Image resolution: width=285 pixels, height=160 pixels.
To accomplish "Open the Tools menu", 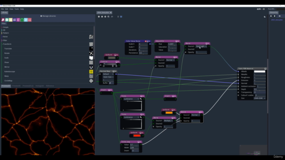I will (16, 9).
